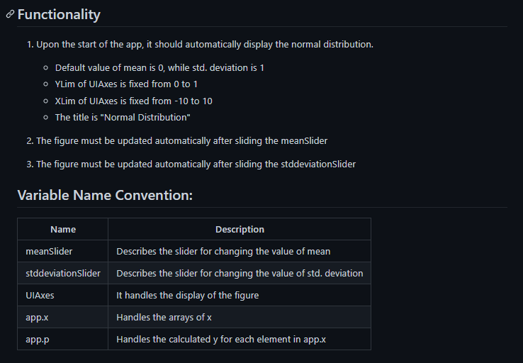
Task: Select the stddeviationSlider table cell
Action: coord(62,273)
